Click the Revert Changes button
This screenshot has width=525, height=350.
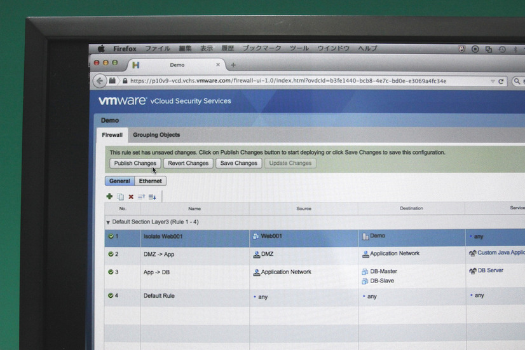click(x=188, y=164)
